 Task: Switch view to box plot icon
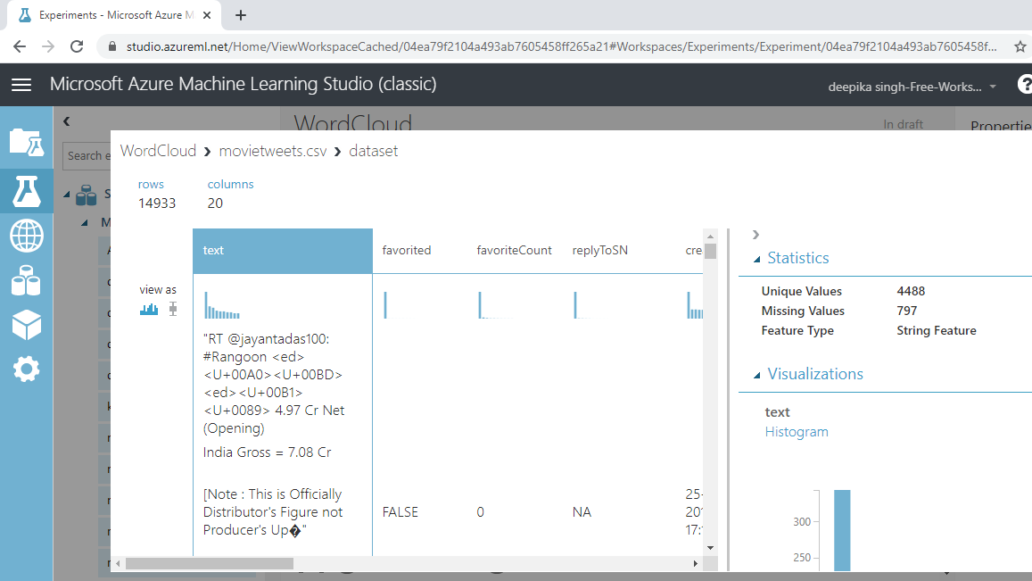173,309
